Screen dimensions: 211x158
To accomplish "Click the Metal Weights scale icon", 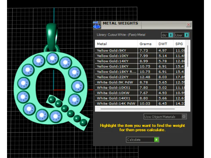I will tap(97, 25).
